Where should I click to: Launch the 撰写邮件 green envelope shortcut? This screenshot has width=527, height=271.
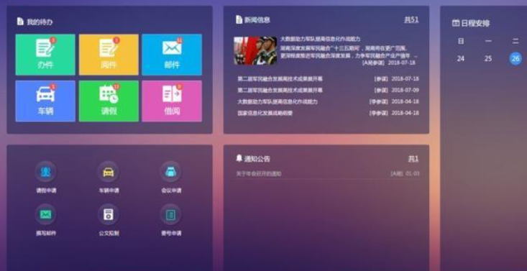click(x=46, y=214)
